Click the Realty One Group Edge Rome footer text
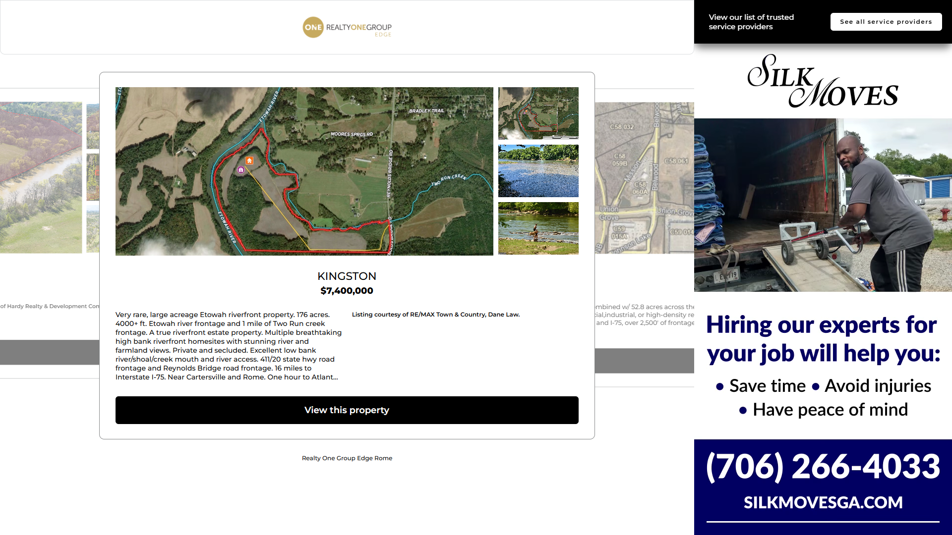This screenshot has width=952, height=535. coord(347,458)
